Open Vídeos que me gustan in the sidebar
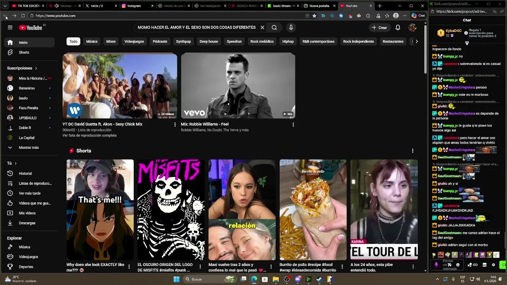Screen dimensions: 507x285 tap(29, 203)
